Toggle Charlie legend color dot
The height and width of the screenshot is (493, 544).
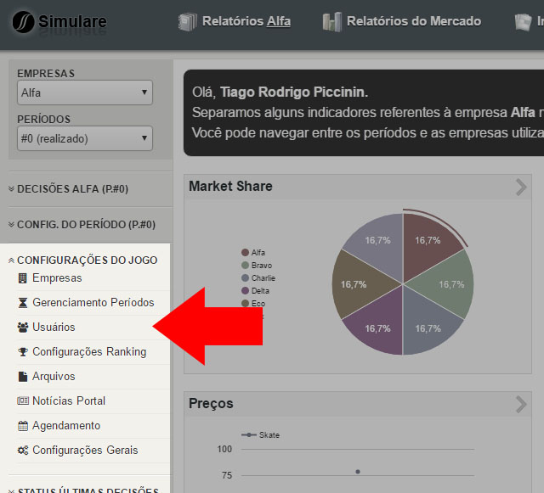click(246, 278)
